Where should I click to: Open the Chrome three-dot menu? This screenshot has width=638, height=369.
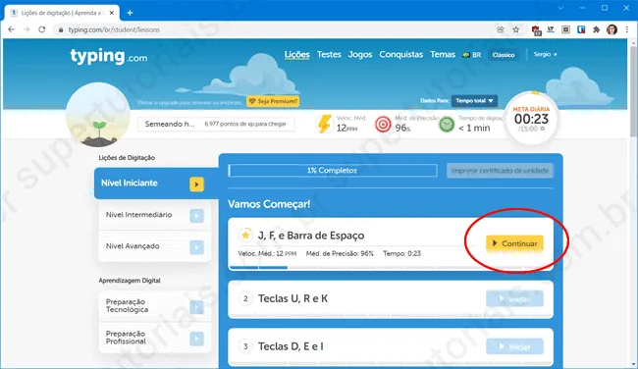click(627, 29)
